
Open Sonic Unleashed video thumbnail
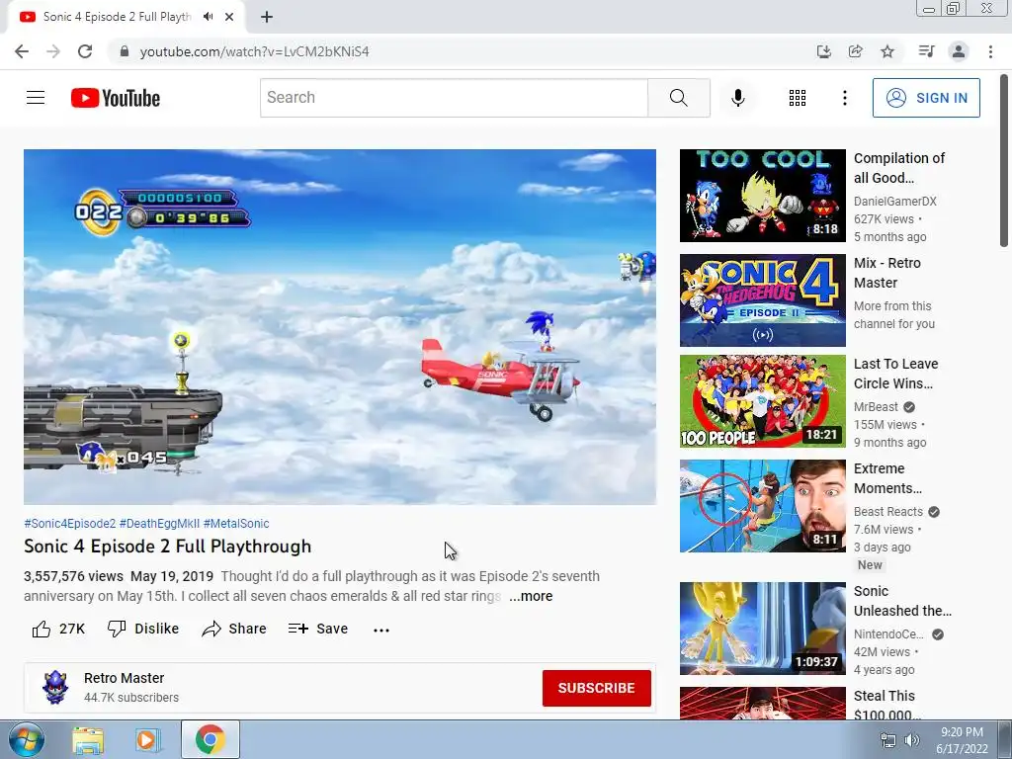[762, 629]
